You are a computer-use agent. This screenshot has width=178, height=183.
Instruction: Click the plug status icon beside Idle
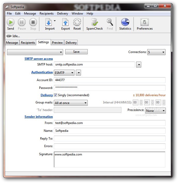(x=9, y=36)
